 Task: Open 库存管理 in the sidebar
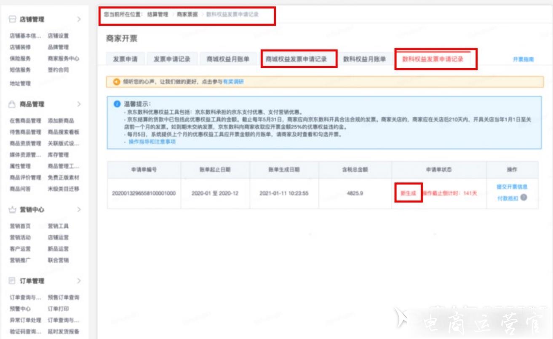(59, 155)
